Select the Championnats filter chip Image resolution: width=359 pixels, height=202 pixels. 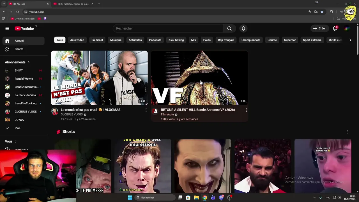(251, 40)
